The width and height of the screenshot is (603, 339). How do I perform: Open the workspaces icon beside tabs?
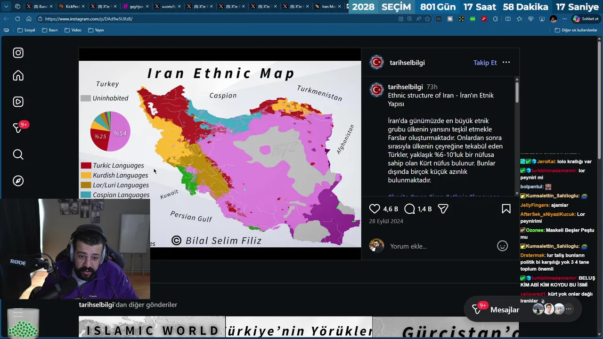point(17,6)
